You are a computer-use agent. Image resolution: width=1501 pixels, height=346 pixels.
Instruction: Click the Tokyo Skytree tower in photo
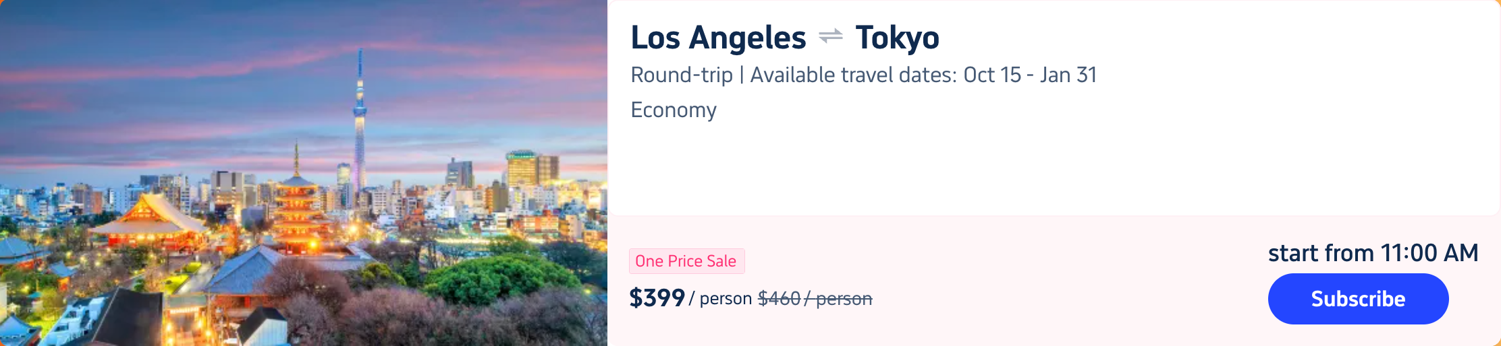[x=360, y=114]
